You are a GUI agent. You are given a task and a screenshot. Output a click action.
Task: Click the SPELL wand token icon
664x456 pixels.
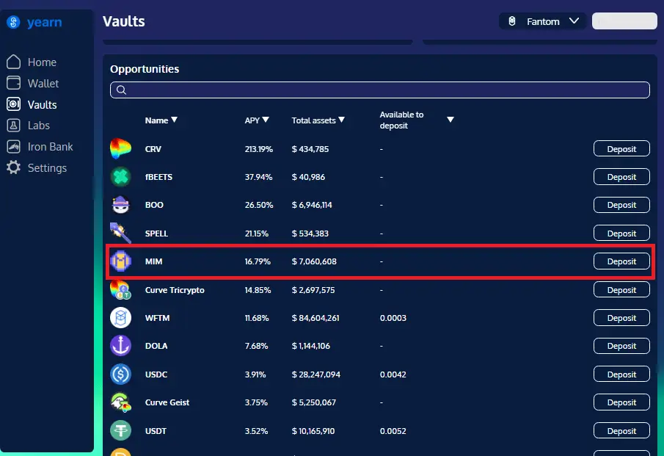120,234
